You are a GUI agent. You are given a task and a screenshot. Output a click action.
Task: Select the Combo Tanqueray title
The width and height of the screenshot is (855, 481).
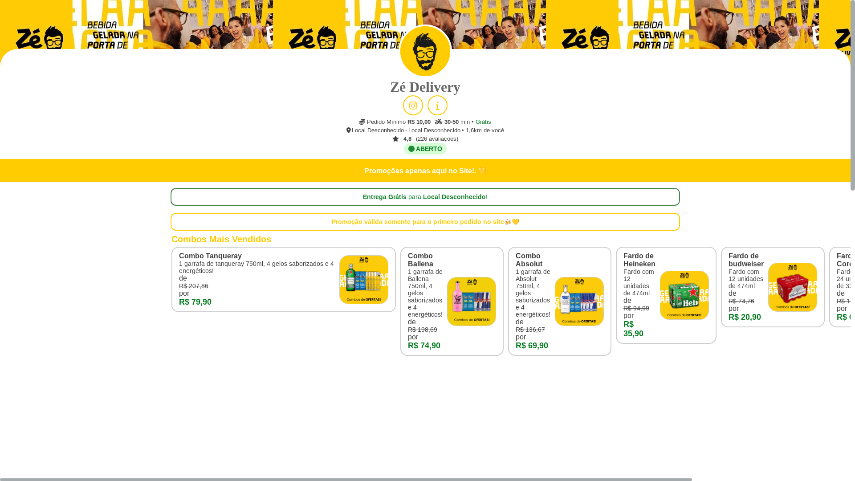click(210, 256)
